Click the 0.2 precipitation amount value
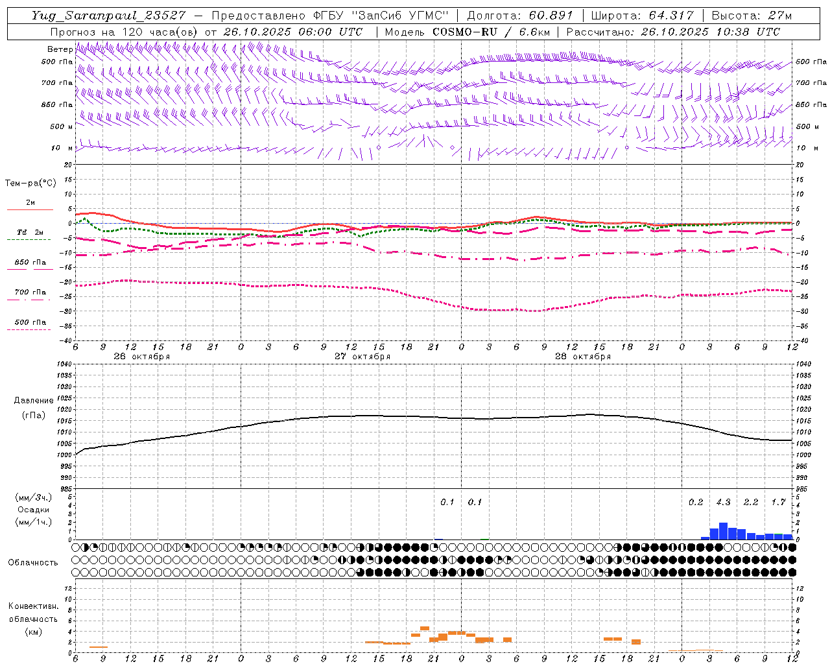The image size is (830, 664). tap(696, 502)
